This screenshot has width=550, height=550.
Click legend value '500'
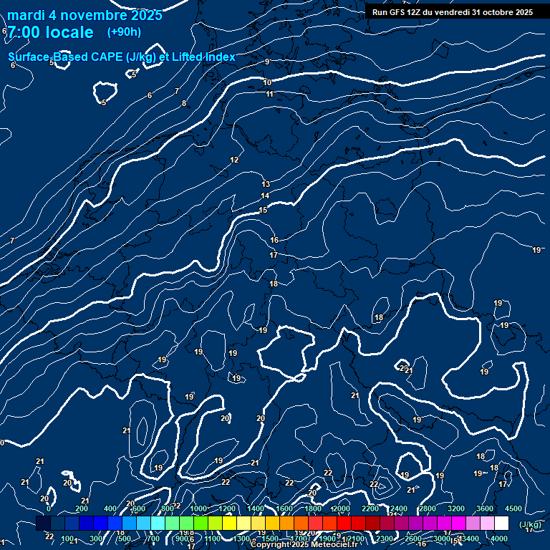click(125, 539)
